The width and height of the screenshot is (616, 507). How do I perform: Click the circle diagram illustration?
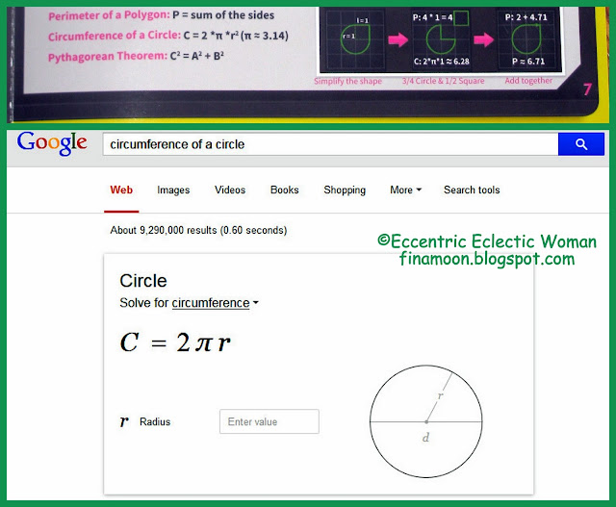click(425, 421)
